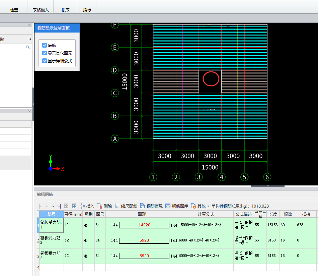Go to previous rebar record
This screenshot has height=276, width=318.
coord(47,206)
